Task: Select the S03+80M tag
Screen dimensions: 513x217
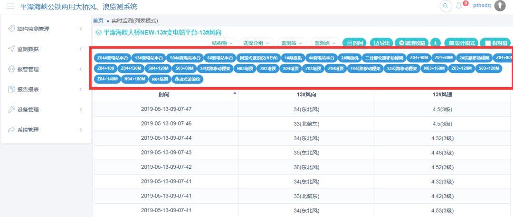Action: 184,69
